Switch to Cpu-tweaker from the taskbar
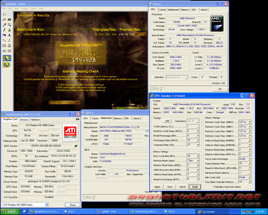268x215 pixels. (x=212, y=212)
